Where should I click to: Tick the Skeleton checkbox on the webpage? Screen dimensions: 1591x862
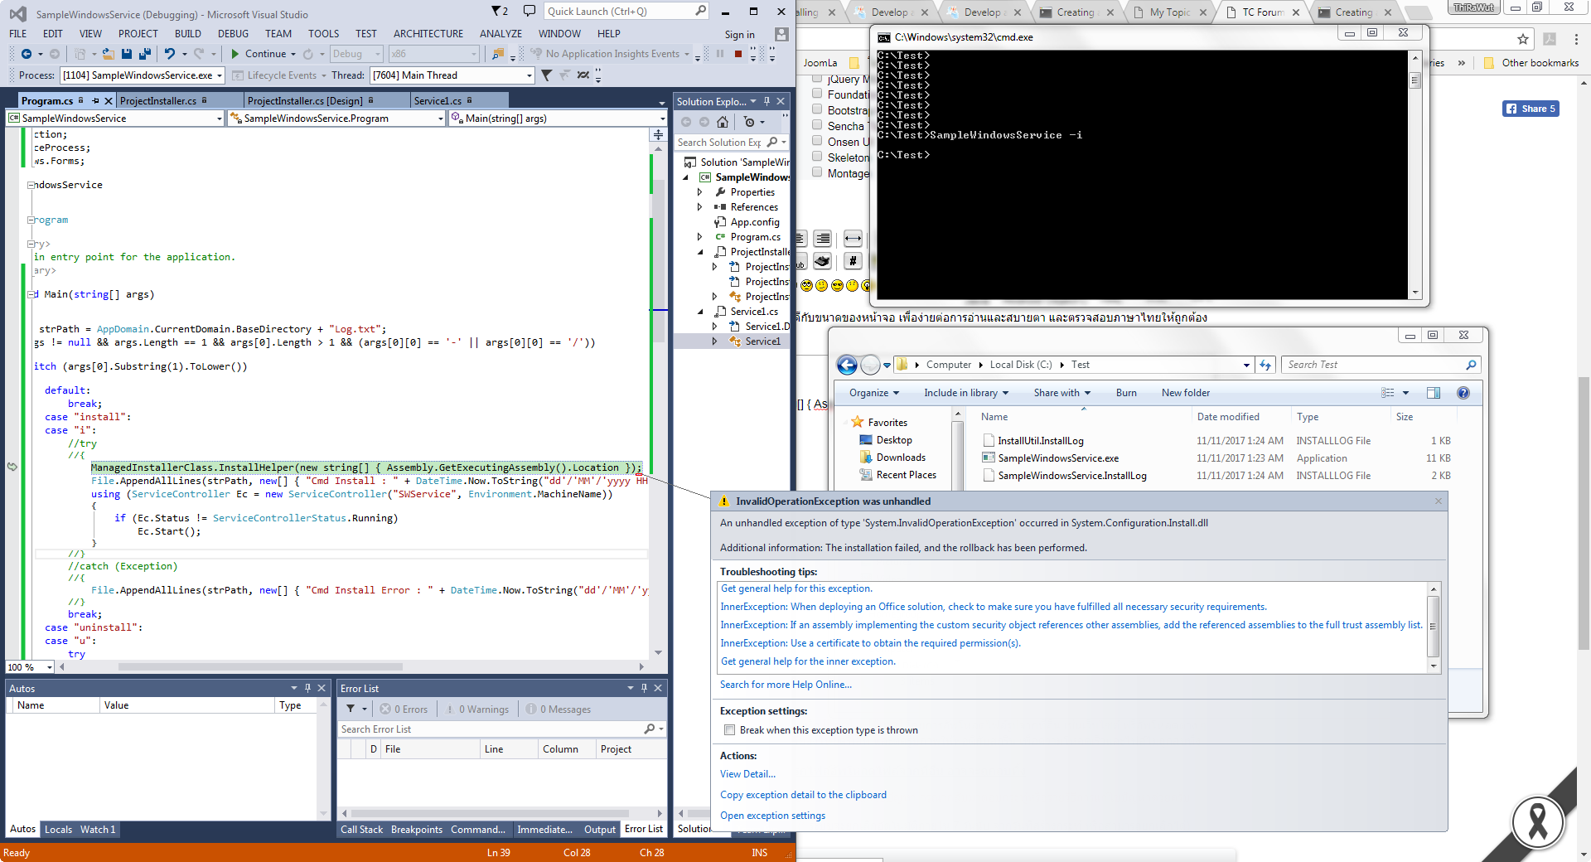click(x=817, y=157)
